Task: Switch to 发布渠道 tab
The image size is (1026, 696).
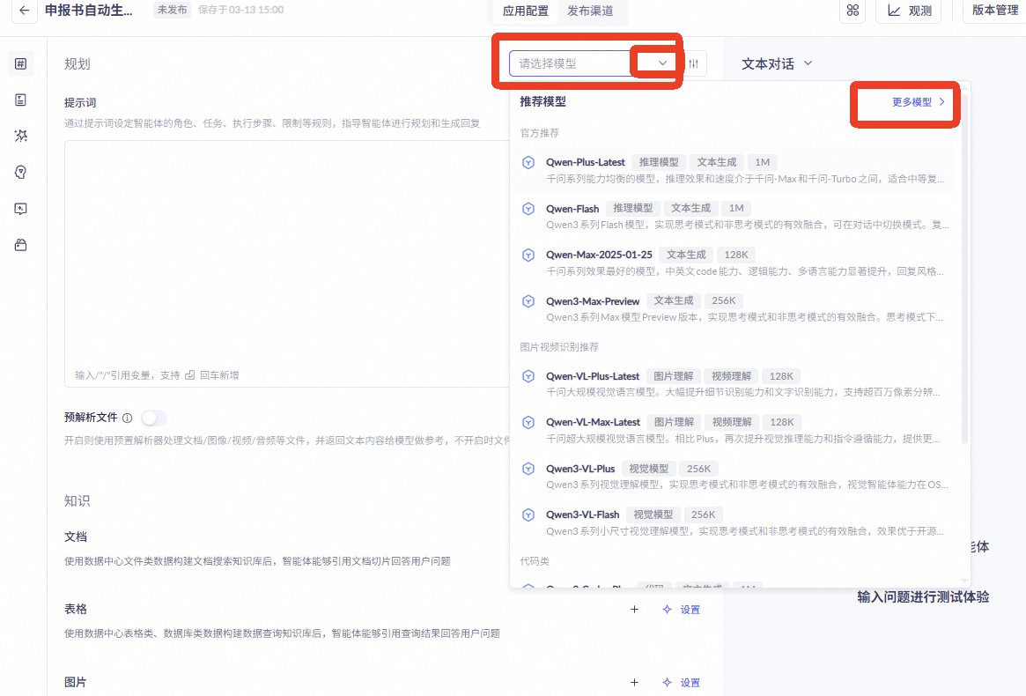Action: click(x=590, y=11)
